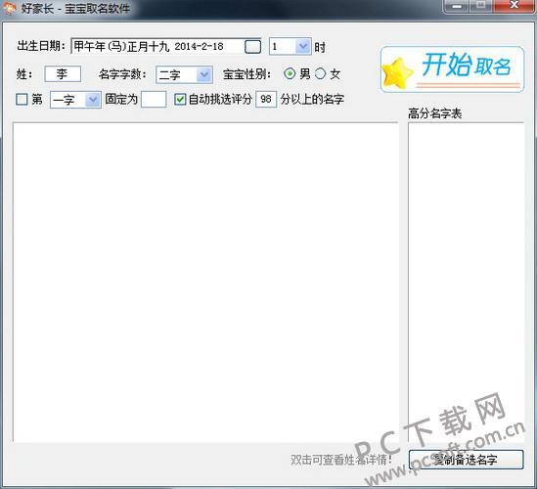Click the 复制备选名字 button
The width and height of the screenshot is (537, 489).
[467, 460]
